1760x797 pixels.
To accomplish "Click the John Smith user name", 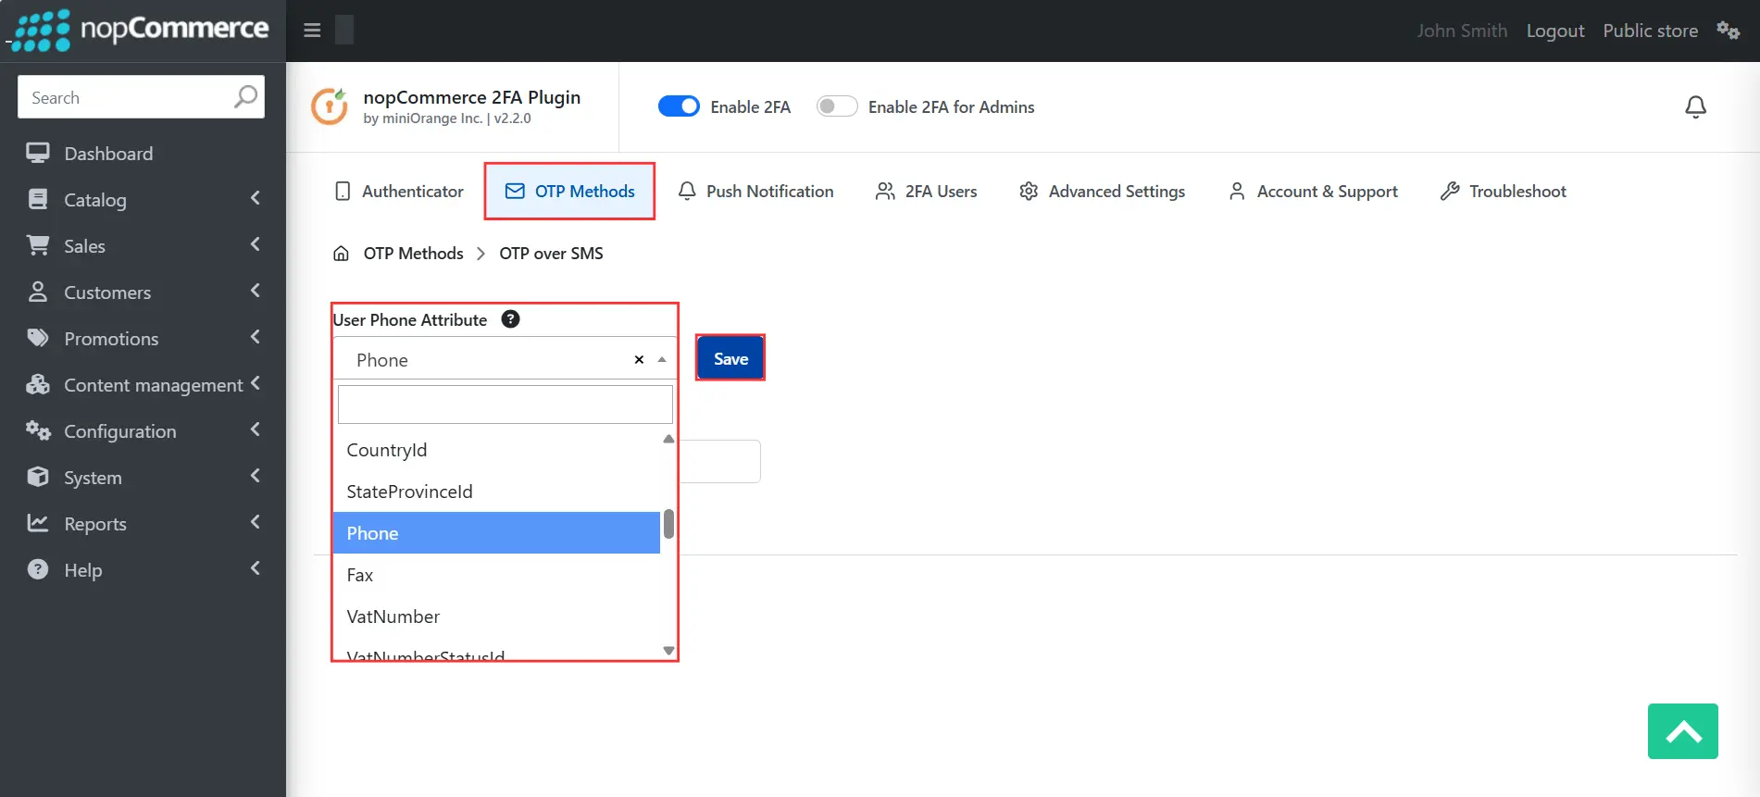I will 1462,31.
